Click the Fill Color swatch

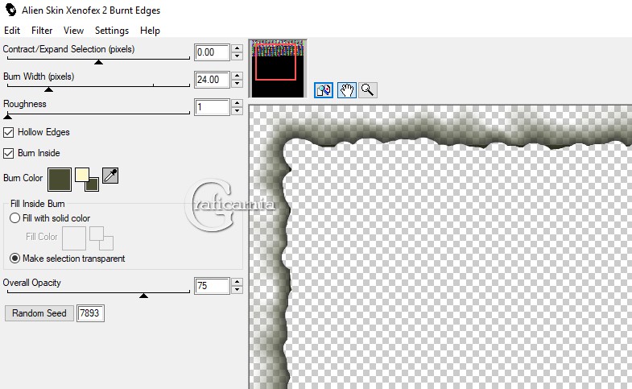click(74, 238)
